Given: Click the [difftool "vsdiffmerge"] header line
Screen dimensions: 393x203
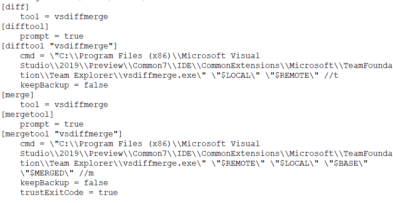Looking at the screenshot, I should coord(60,46).
